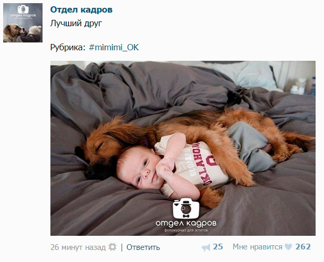
Task: Share the post with the megaphone icon
Action: 206,247
